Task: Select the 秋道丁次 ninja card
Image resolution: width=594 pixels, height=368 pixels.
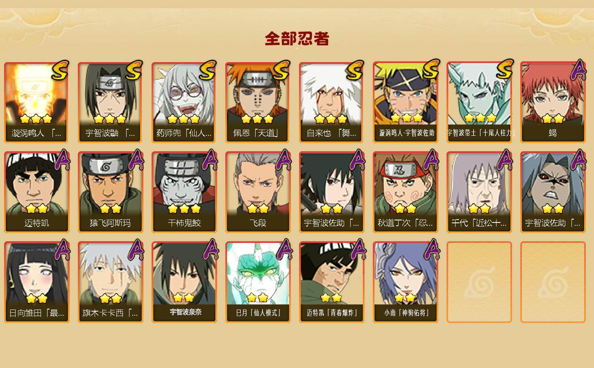Action: pos(405,192)
